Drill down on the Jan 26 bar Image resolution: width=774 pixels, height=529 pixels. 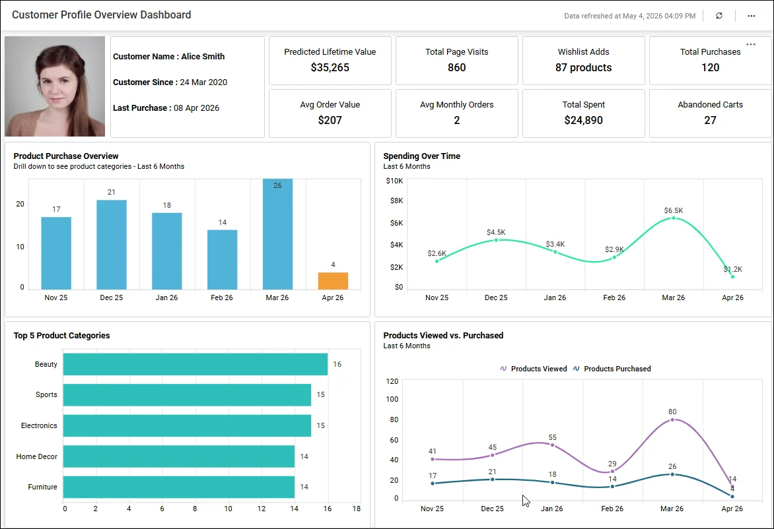tap(167, 251)
